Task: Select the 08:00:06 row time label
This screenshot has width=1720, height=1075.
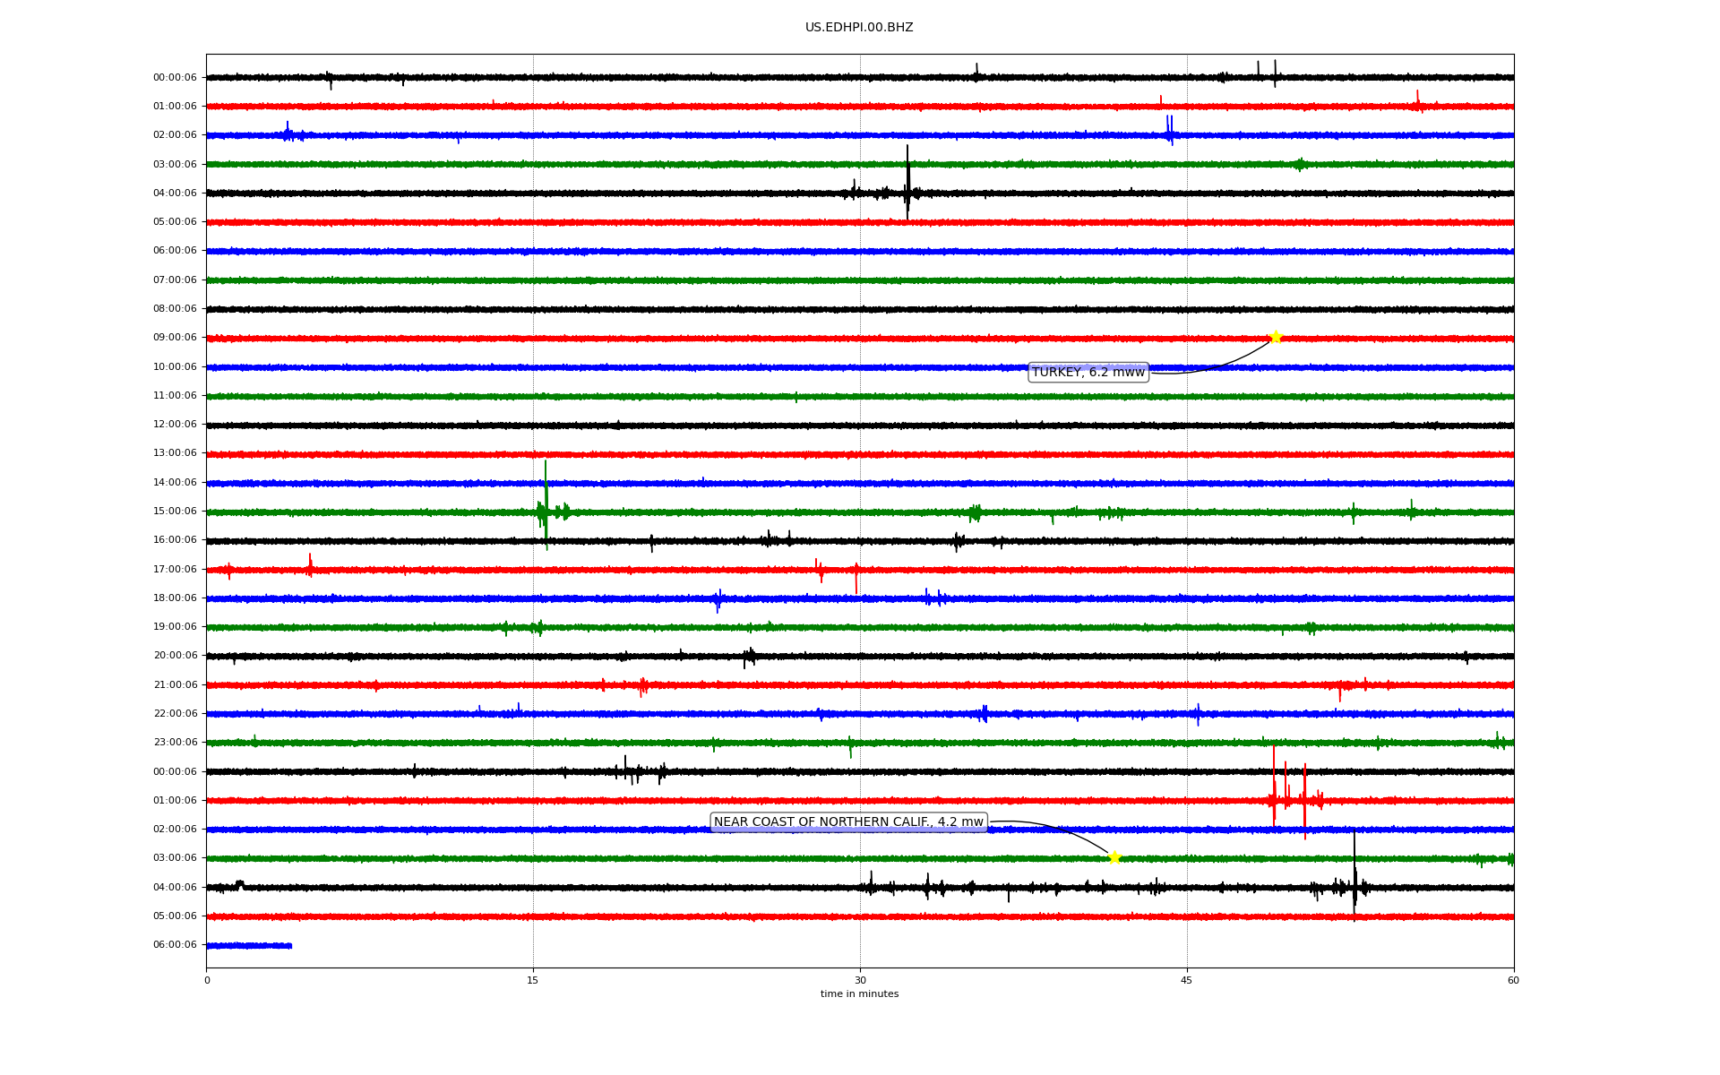Action: coord(175,308)
